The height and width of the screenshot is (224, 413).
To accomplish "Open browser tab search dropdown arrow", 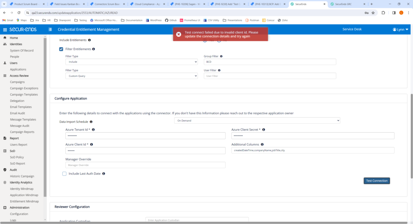I will click(4, 4).
